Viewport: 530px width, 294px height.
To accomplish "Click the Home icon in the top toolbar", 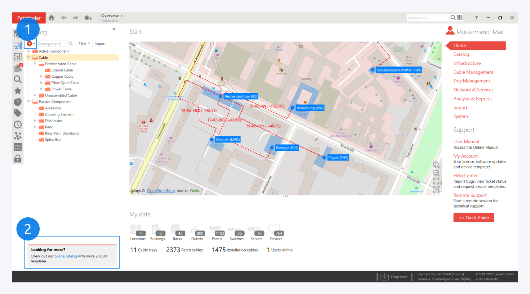I will 52,18.
